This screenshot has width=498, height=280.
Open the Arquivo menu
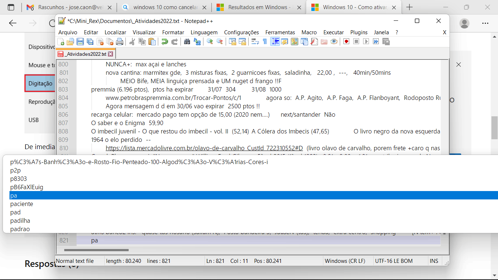tap(68, 32)
